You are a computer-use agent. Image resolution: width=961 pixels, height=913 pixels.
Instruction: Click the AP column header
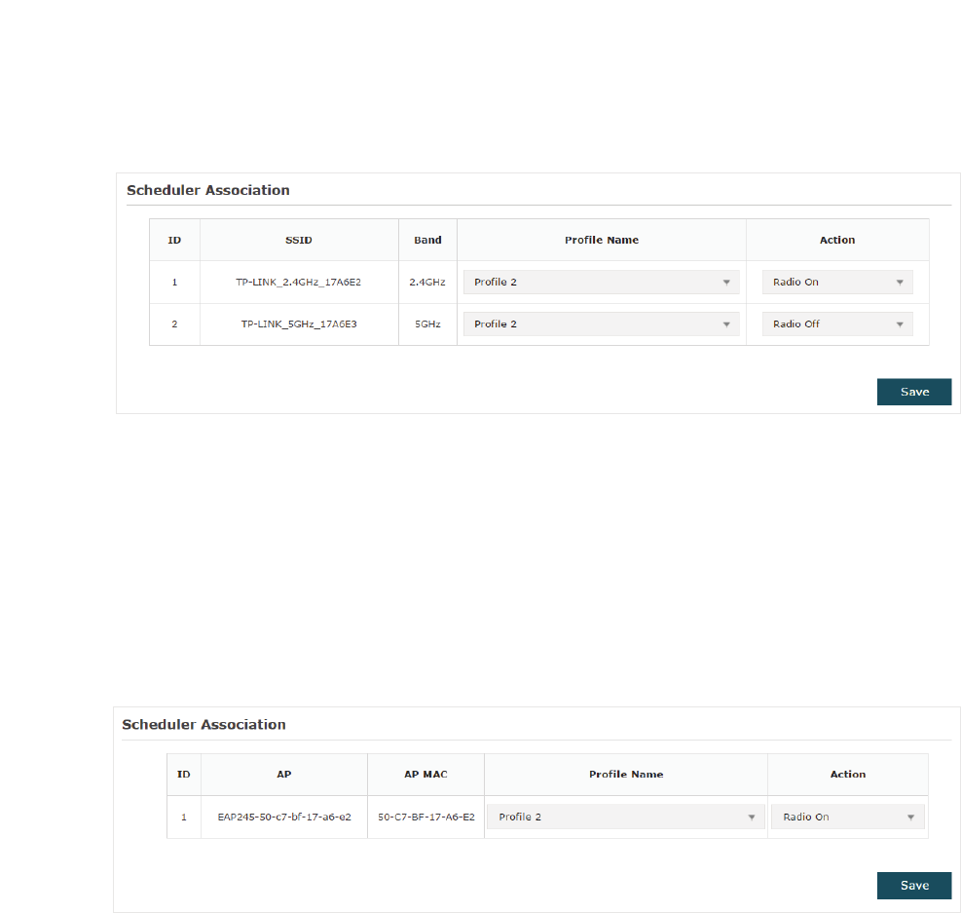pyautogui.click(x=283, y=775)
